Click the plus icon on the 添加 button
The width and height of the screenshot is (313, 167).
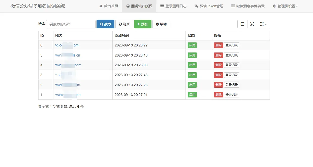(x=138, y=24)
